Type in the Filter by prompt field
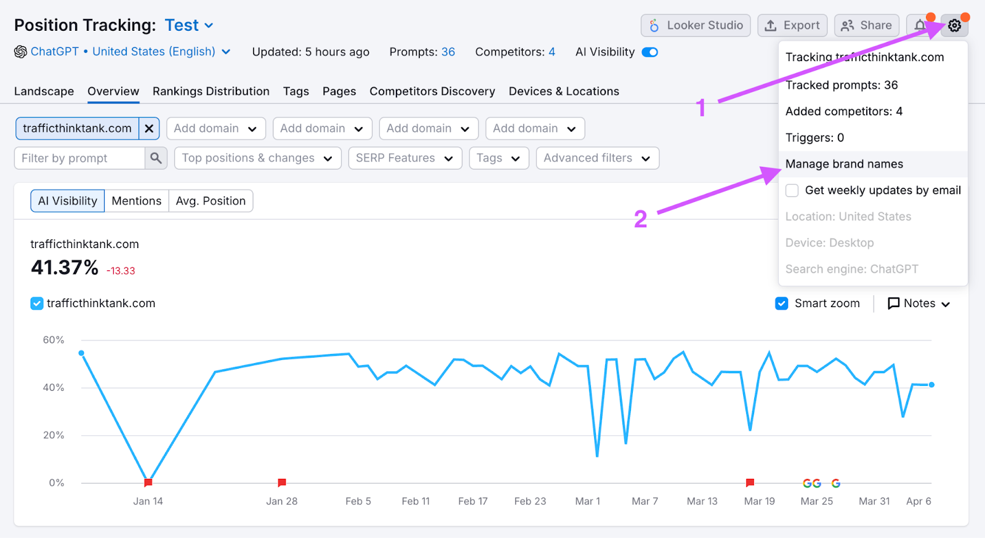Viewport: 985px width, 538px height. pos(80,158)
